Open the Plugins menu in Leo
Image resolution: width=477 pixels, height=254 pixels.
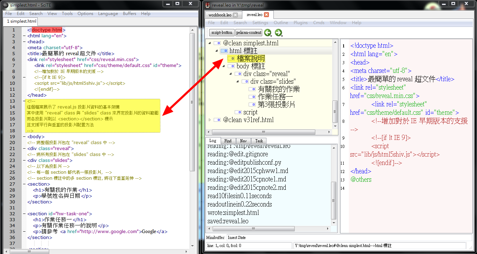click(x=300, y=23)
